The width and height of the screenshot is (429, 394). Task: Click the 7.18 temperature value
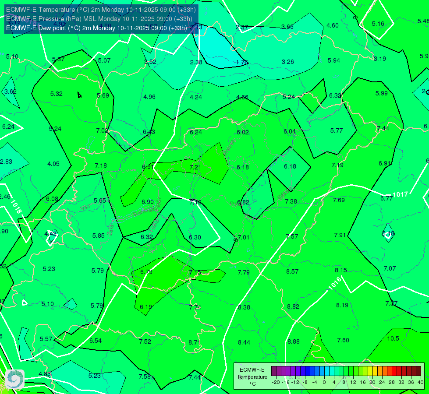(x=101, y=165)
